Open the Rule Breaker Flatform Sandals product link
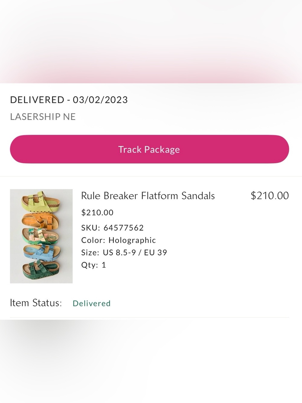302x403 pixels. [148, 196]
